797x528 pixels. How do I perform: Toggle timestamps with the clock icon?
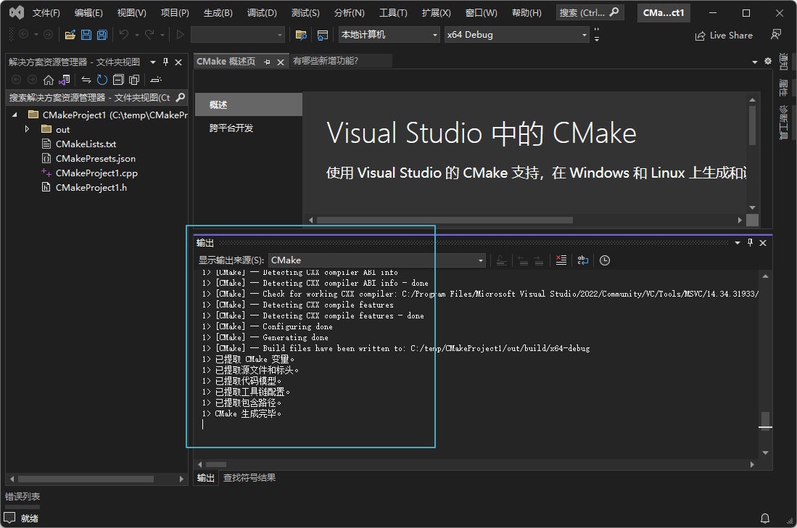(x=605, y=260)
